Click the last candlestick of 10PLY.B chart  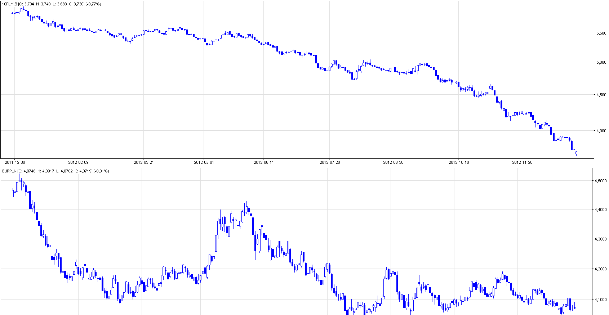coord(577,153)
